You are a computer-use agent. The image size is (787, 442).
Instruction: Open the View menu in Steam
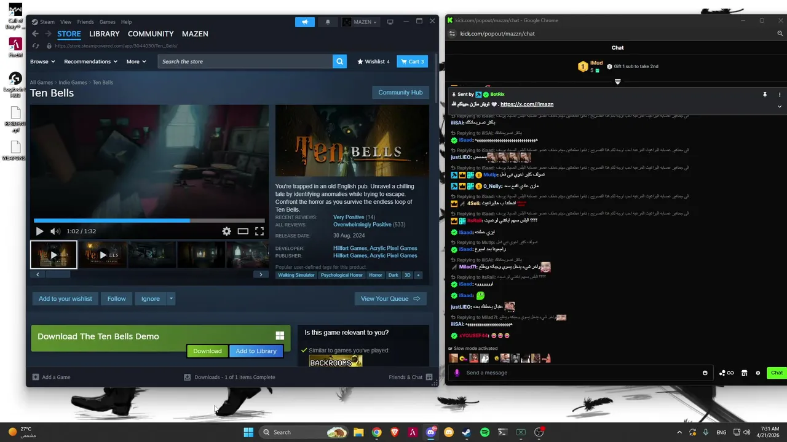pyautogui.click(x=66, y=22)
